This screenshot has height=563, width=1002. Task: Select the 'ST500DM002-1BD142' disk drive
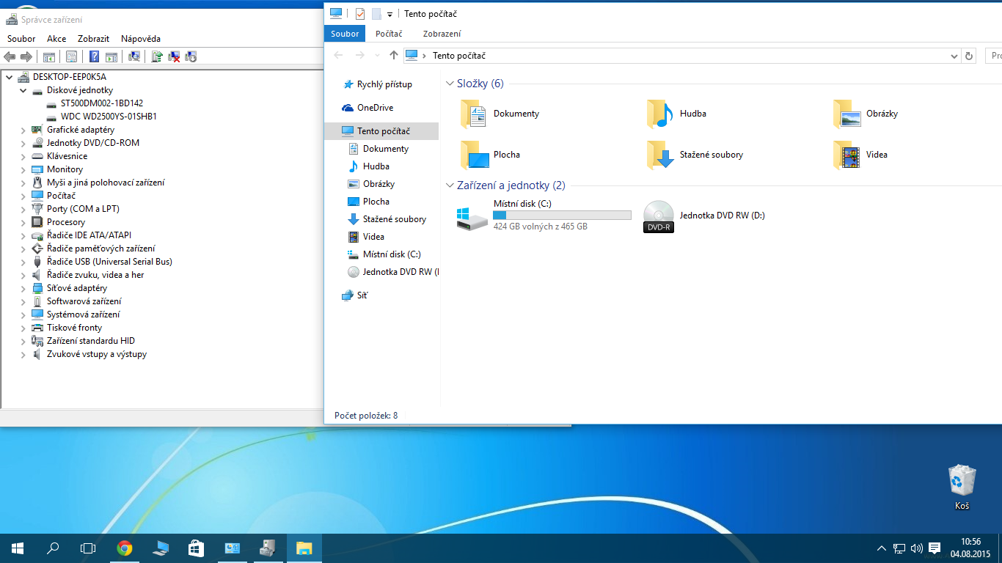coord(101,103)
